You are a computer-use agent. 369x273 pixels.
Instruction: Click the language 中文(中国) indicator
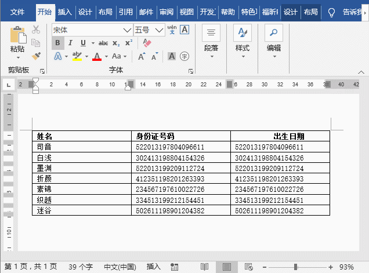click(x=120, y=267)
